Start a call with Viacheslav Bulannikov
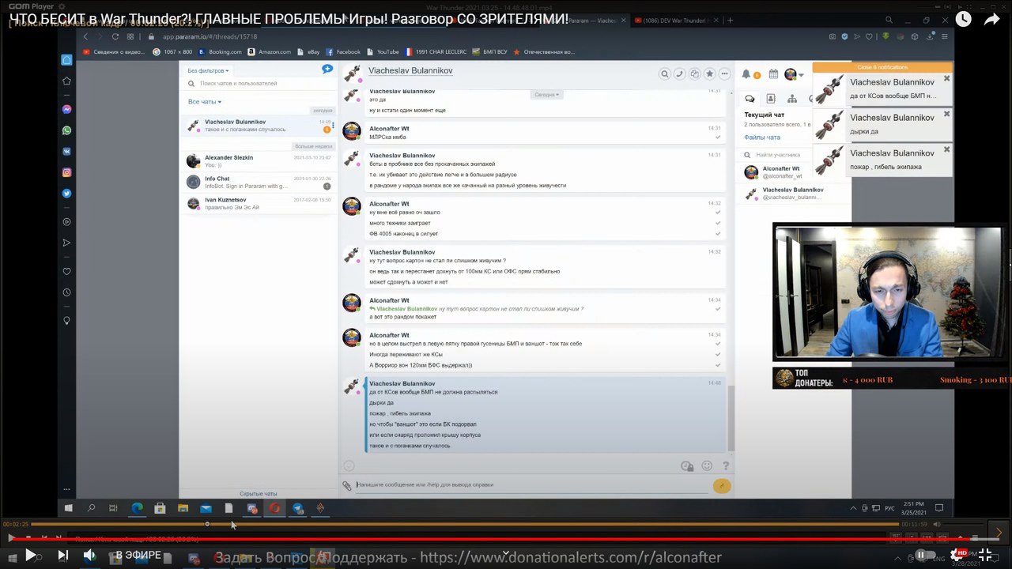 tap(679, 73)
